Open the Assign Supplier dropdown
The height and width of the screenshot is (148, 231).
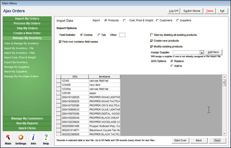point(201,53)
